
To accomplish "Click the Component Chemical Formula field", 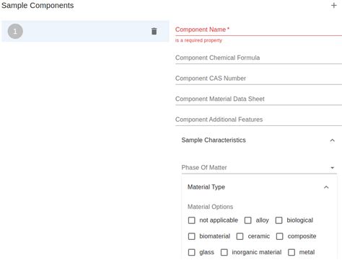I will (258, 58).
